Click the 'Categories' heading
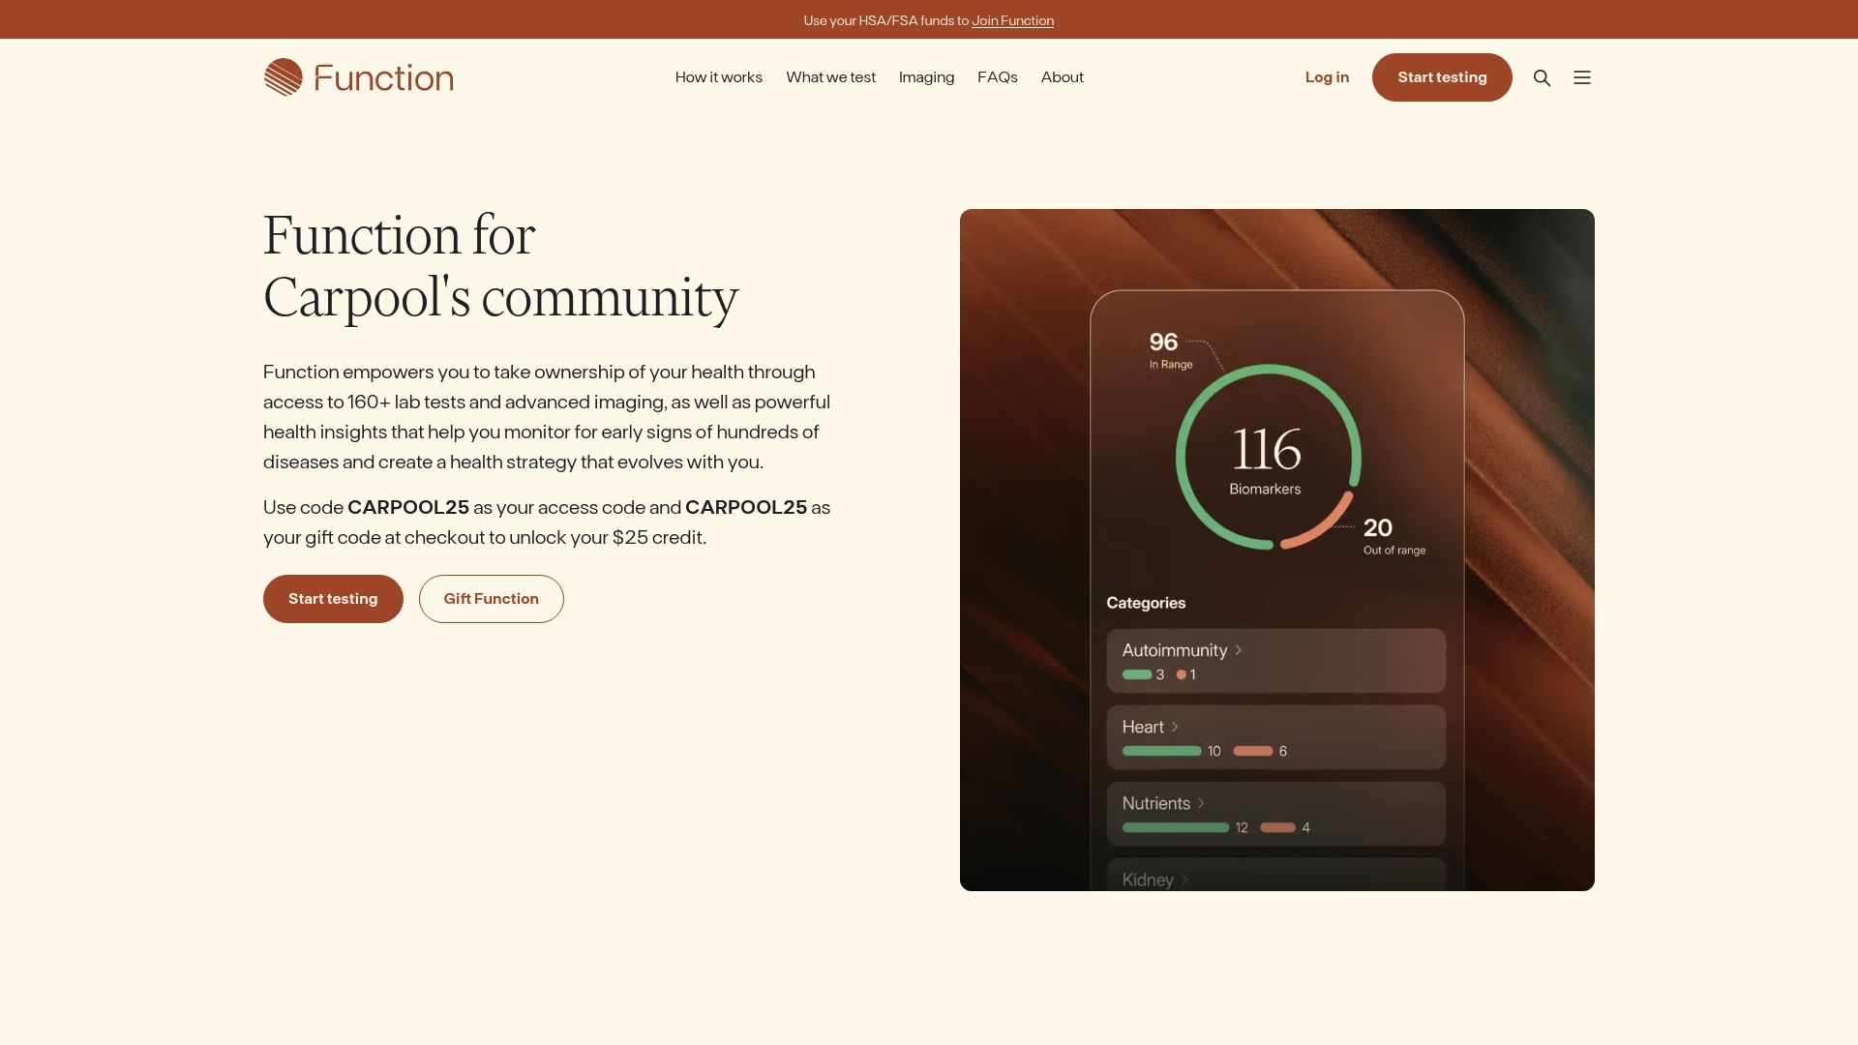1858x1045 pixels. pos(1146,603)
